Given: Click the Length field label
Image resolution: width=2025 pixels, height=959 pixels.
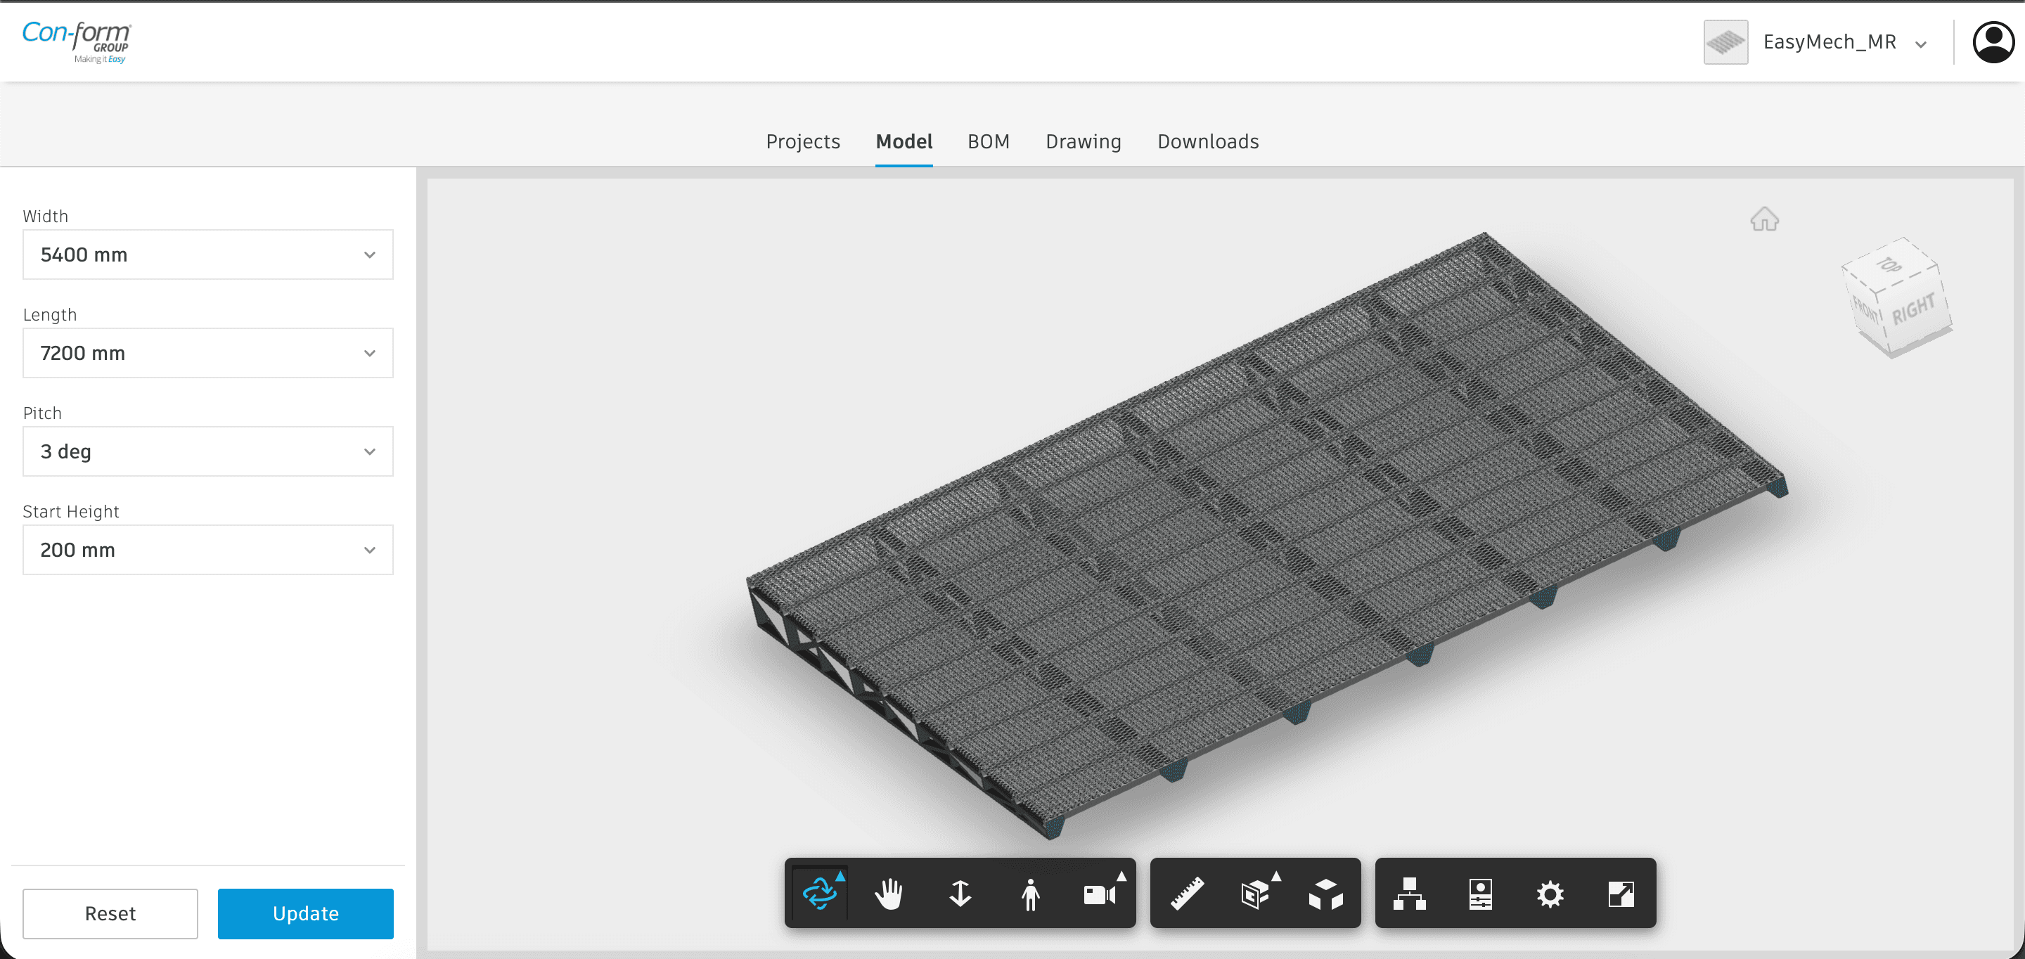Looking at the screenshot, I should [x=49, y=314].
